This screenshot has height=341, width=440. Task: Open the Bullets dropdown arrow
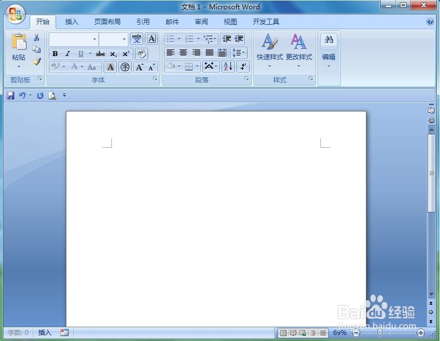coord(179,39)
